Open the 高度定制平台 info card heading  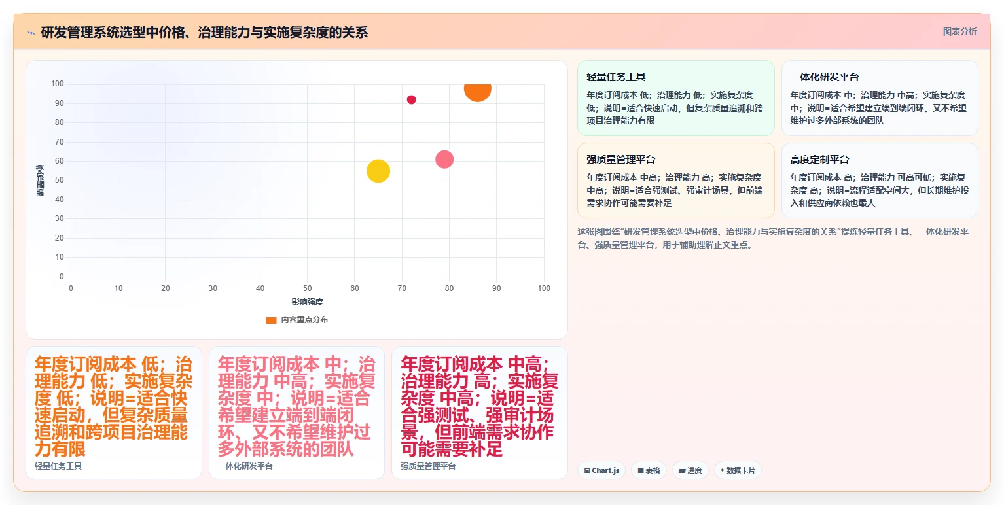pos(819,159)
